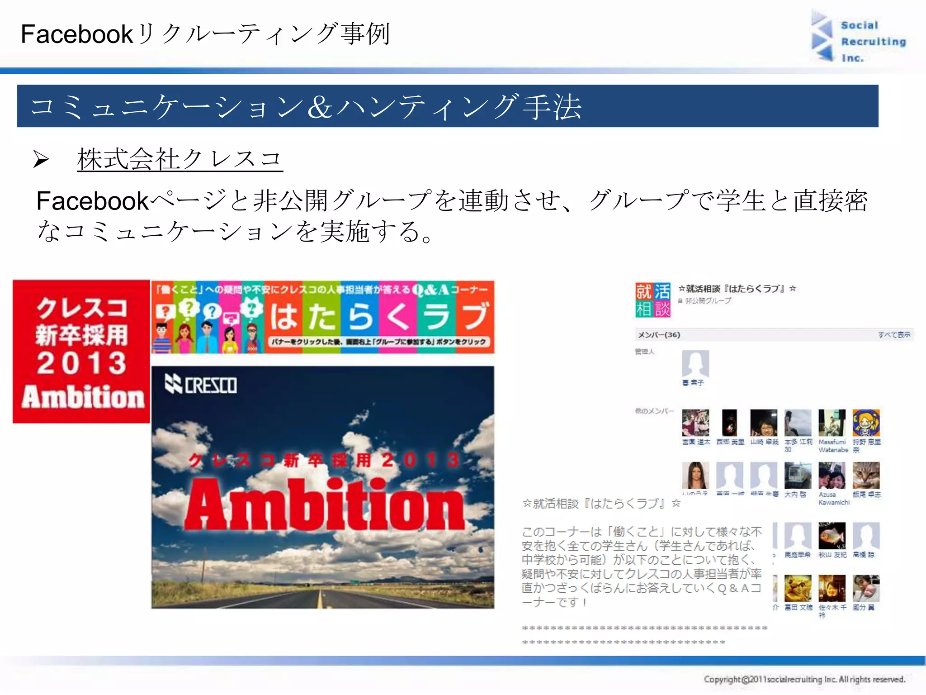
Task: Open the admin's default avatar above 喜 素子
Action: [x=695, y=364]
